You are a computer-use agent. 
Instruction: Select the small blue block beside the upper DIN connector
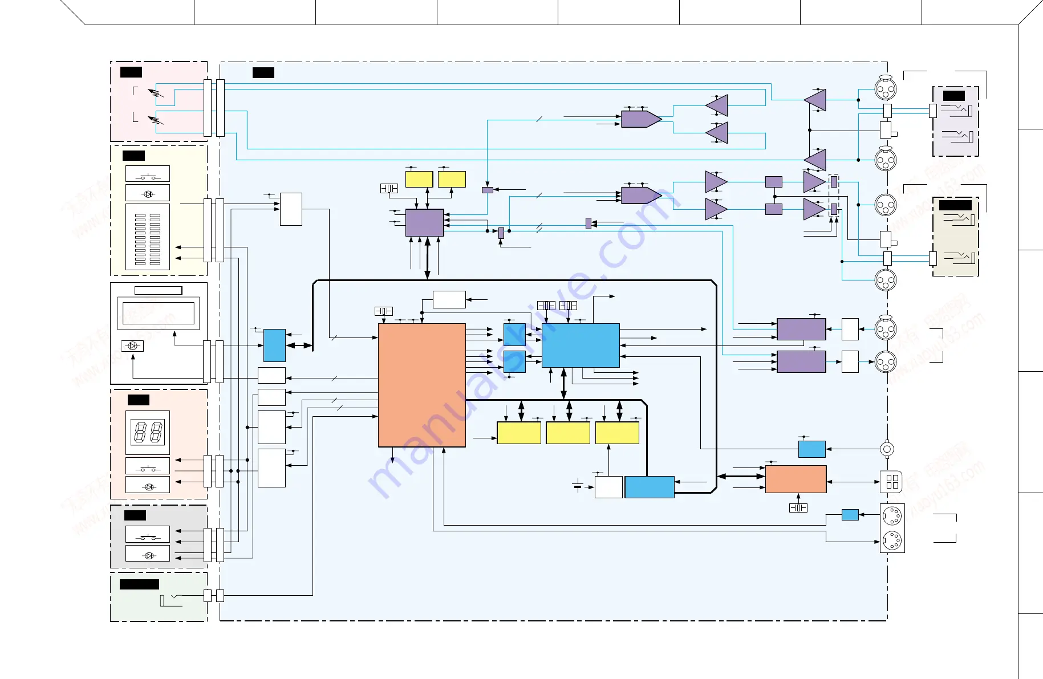pyautogui.click(x=850, y=515)
